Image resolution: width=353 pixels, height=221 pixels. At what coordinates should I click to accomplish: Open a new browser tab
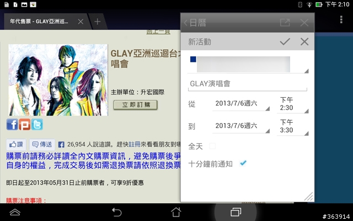click(98, 22)
